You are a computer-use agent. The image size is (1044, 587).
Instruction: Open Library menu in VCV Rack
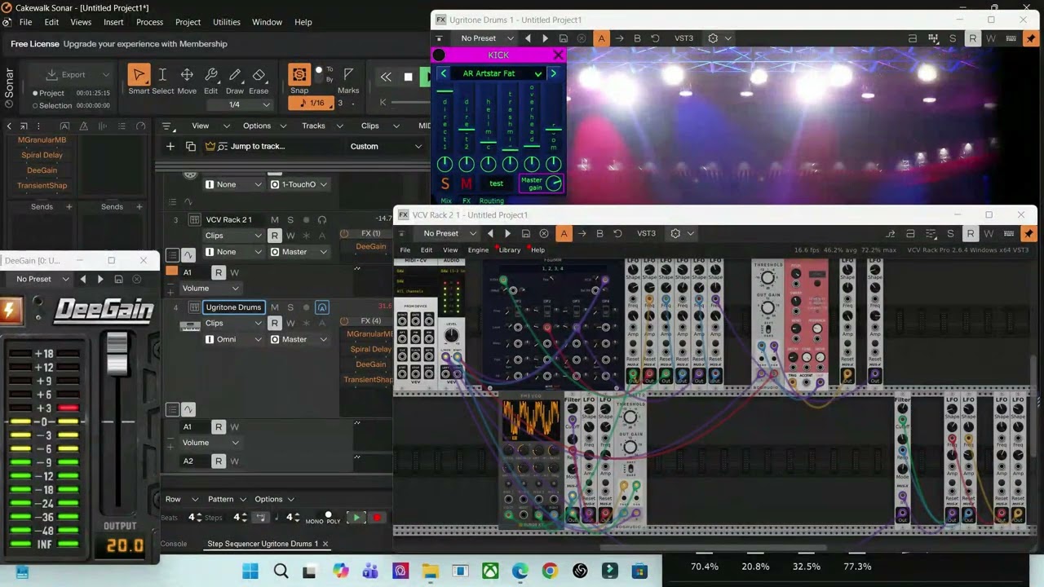509,250
